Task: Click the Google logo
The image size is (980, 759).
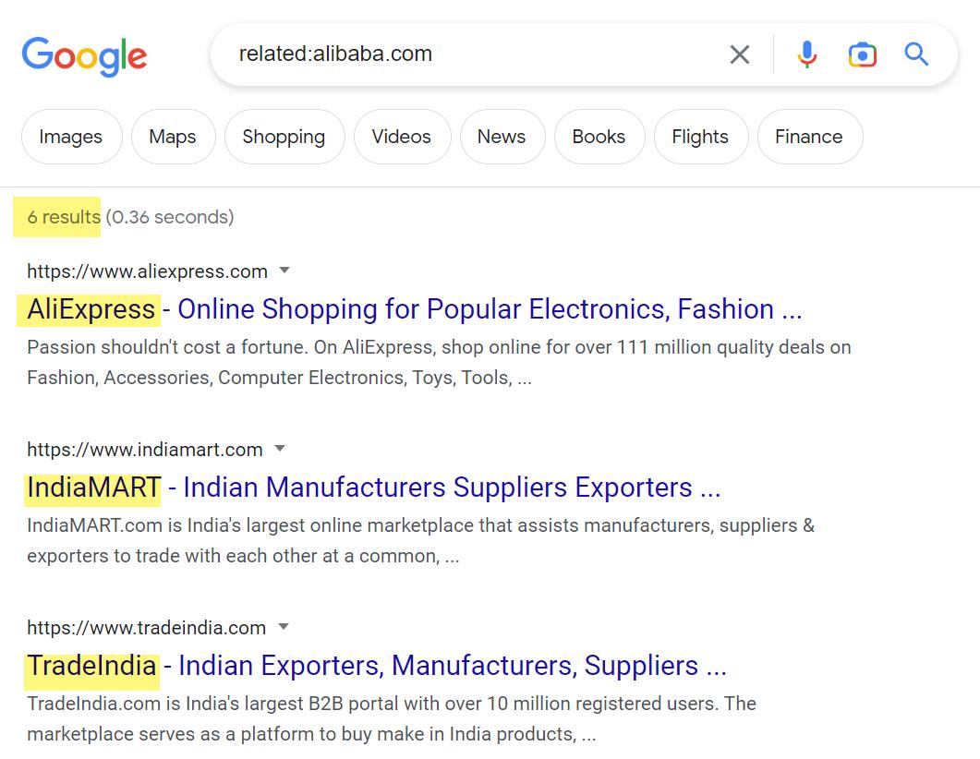Action: coord(84,55)
